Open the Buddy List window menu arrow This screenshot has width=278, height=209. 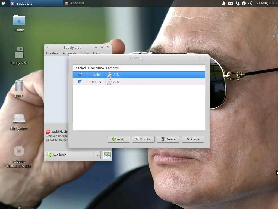tap(48, 47)
